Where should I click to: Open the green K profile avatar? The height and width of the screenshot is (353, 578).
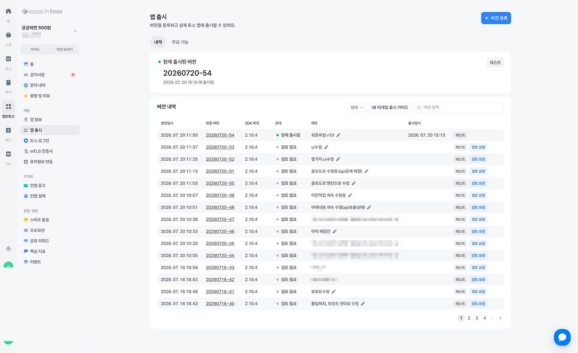(8, 265)
